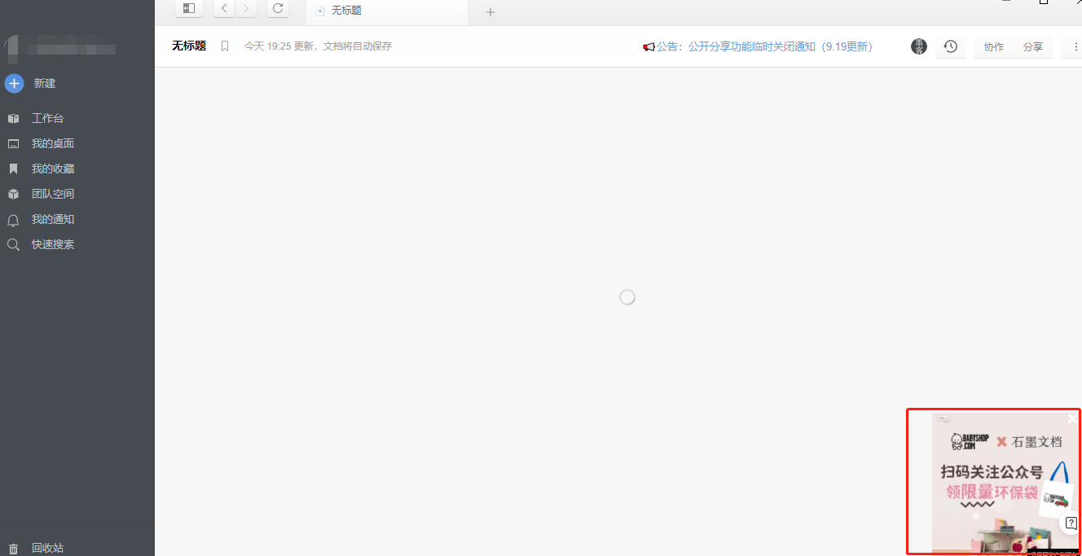Switch to the 无标题 document tab
1082x556 pixels.
coord(345,10)
